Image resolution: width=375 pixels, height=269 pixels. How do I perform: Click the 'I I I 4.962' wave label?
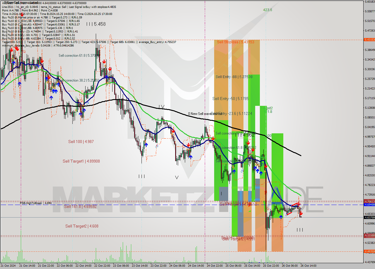(244, 135)
